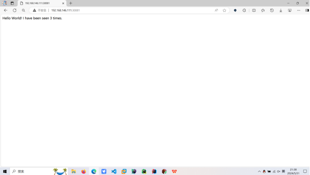Open the tab actions menu
The height and width of the screenshot is (175, 310).
pyautogui.click(x=12, y=3)
